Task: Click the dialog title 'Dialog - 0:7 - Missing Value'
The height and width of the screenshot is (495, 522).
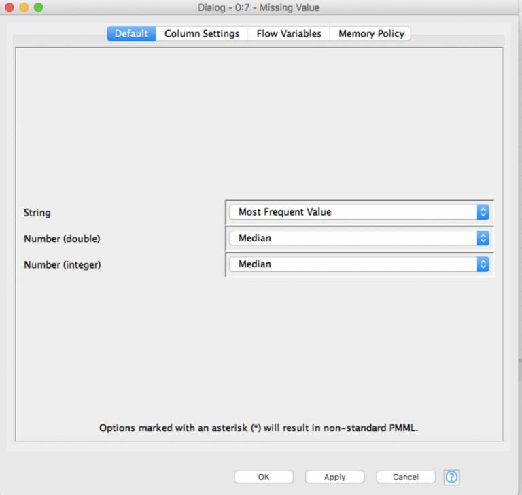Action: (259, 7)
